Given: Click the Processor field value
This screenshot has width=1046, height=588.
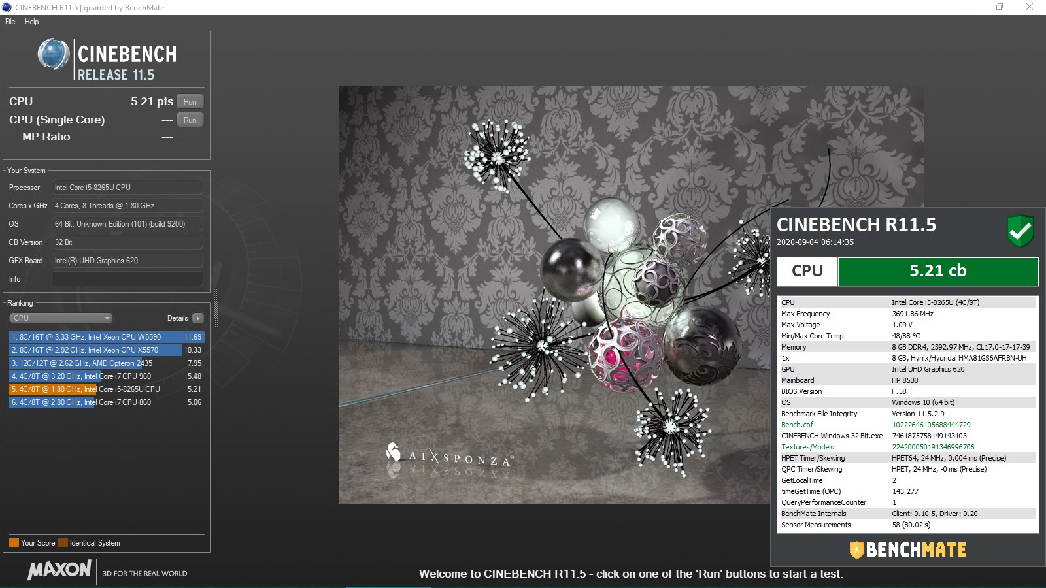Looking at the screenshot, I should point(127,188).
